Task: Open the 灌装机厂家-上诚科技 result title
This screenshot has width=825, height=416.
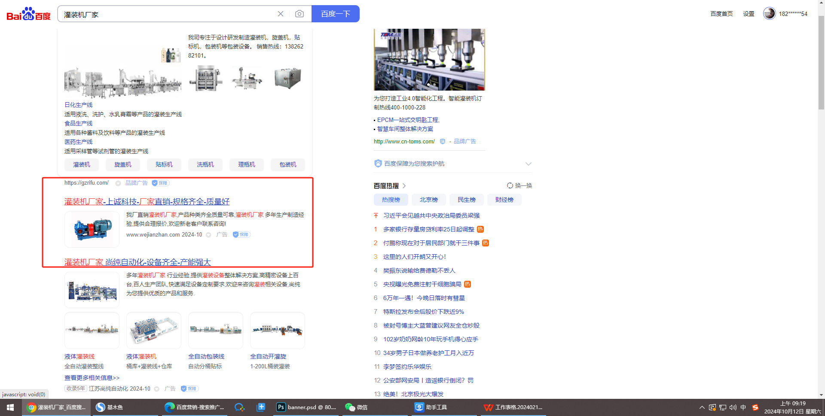Action: point(147,201)
